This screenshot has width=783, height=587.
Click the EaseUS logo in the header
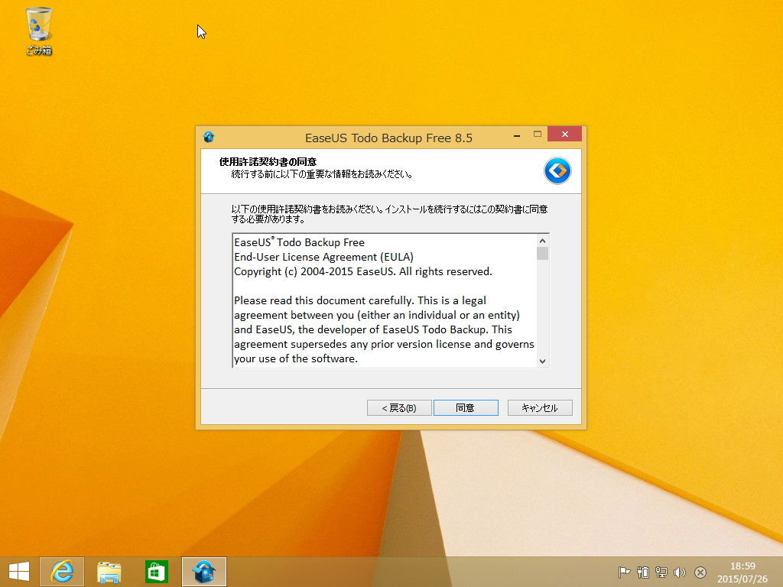[x=557, y=170]
